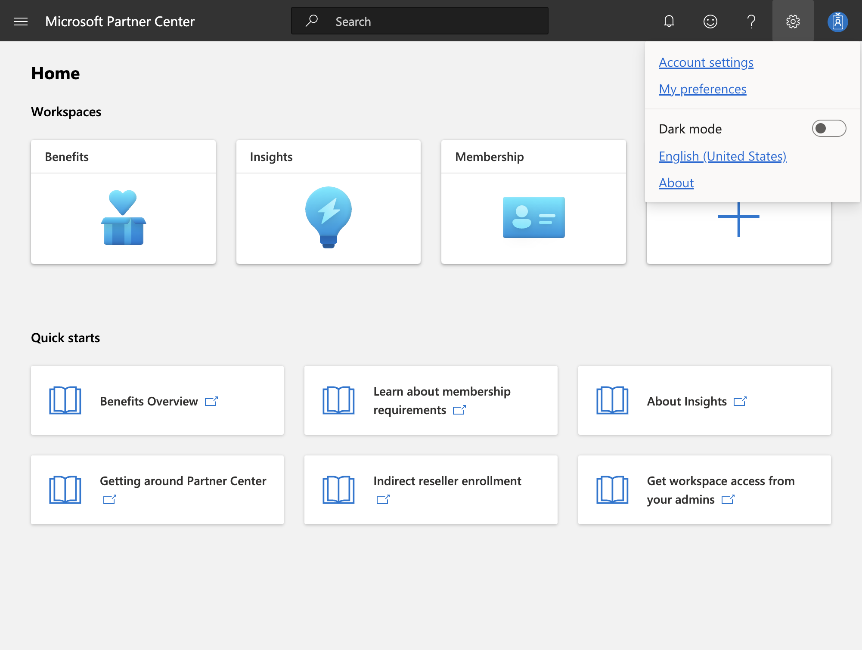Click book icon beside membership requirements
This screenshot has width=862, height=650.
(x=338, y=400)
